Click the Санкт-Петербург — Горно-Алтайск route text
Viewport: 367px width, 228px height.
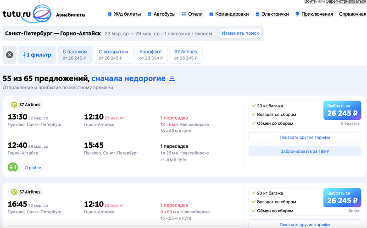(x=53, y=33)
